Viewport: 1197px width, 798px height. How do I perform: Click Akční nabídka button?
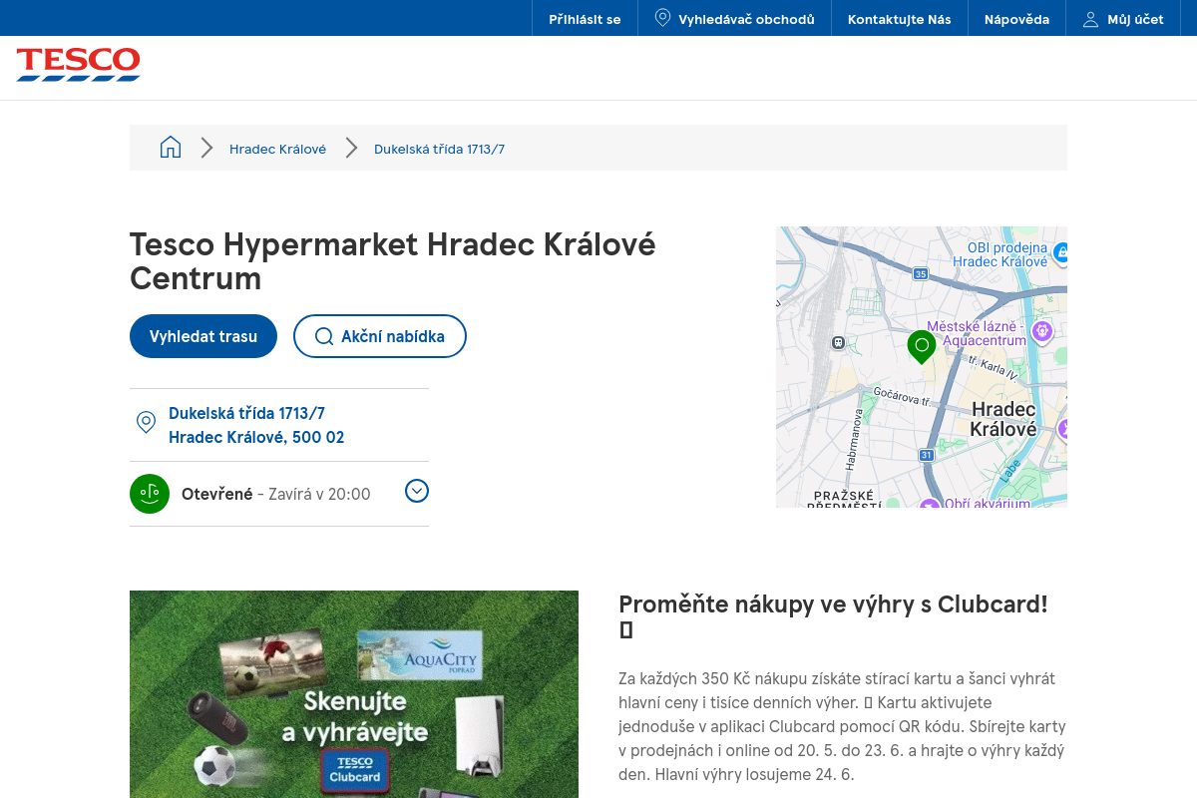pos(380,336)
